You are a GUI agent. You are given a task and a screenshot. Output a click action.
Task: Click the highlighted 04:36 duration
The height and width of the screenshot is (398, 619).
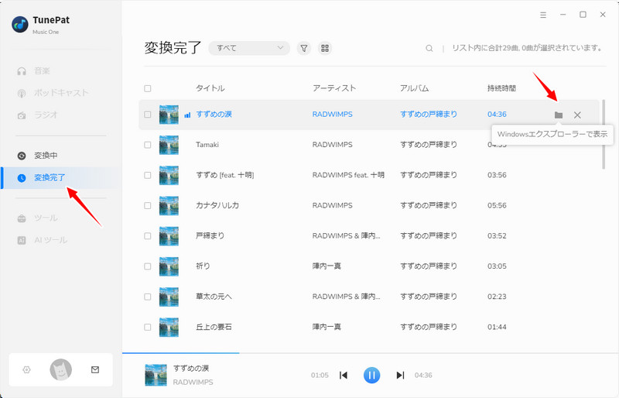[x=497, y=115]
